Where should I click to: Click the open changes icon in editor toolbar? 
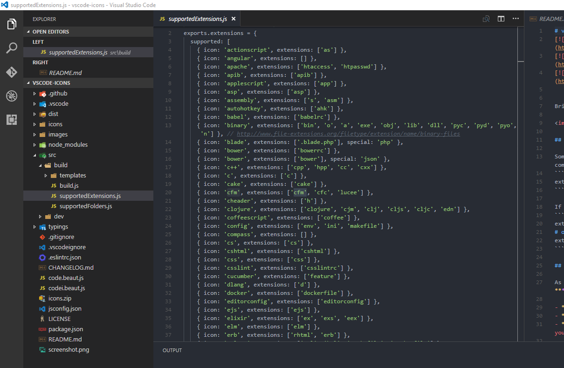486,19
